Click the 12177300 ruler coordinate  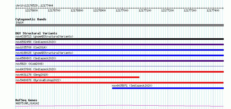[x=190, y=10]
